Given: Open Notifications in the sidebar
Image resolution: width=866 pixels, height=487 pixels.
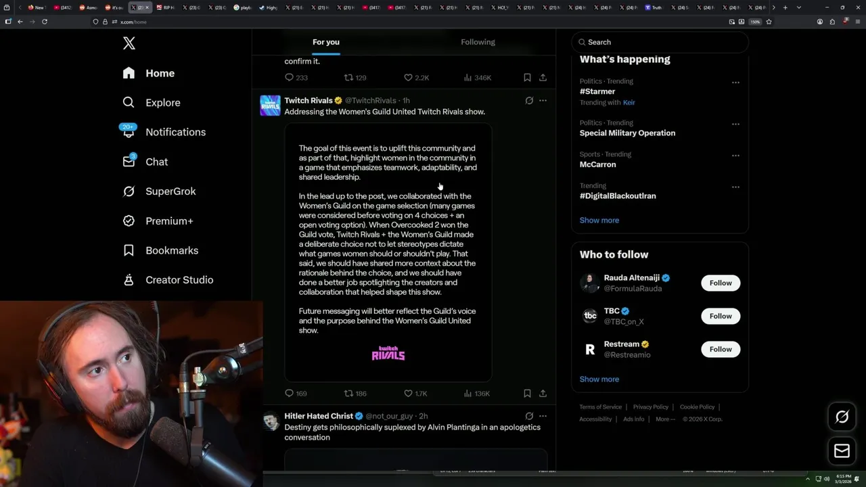Looking at the screenshot, I should [x=164, y=132].
